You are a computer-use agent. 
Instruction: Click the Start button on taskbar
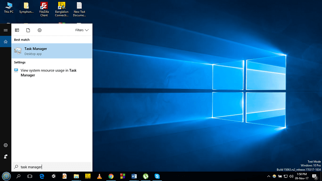coord(6,176)
